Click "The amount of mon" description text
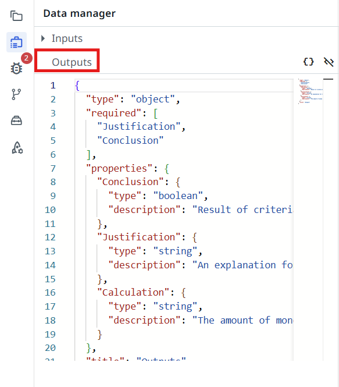 click(243, 320)
